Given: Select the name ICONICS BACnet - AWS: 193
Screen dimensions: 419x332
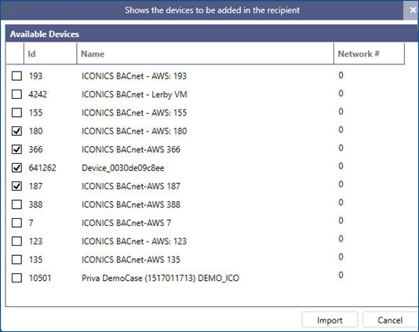Looking at the screenshot, I should point(134,76).
